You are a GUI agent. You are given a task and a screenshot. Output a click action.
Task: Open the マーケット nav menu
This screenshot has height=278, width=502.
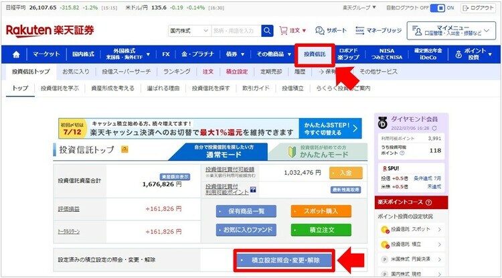(x=46, y=54)
